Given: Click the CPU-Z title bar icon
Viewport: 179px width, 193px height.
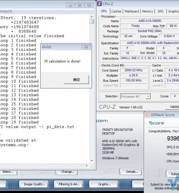Looking at the screenshot, I should (x=100, y=4).
